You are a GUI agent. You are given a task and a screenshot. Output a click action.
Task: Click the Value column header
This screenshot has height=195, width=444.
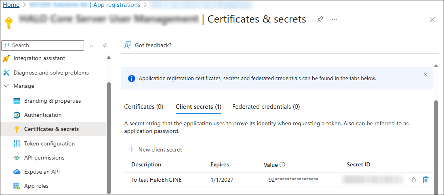pyautogui.click(x=271, y=165)
